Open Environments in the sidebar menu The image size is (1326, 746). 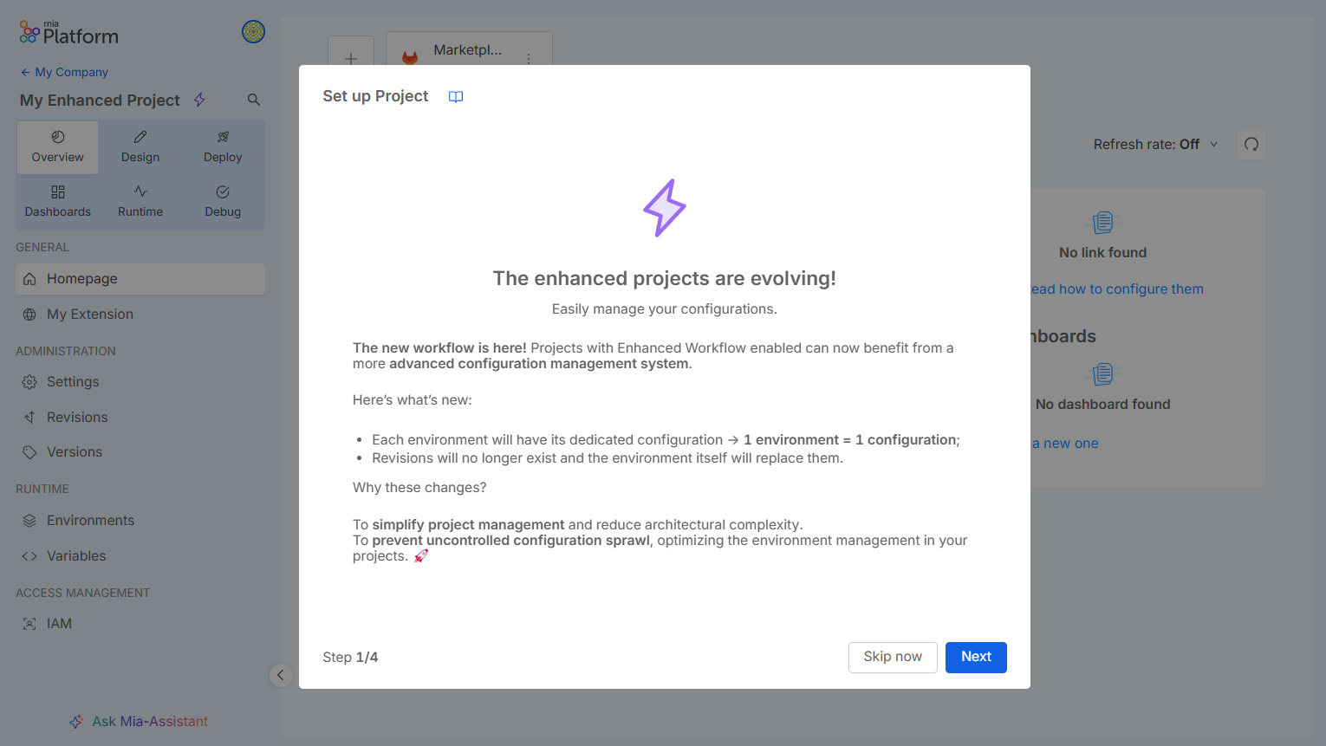[x=140, y=521]
